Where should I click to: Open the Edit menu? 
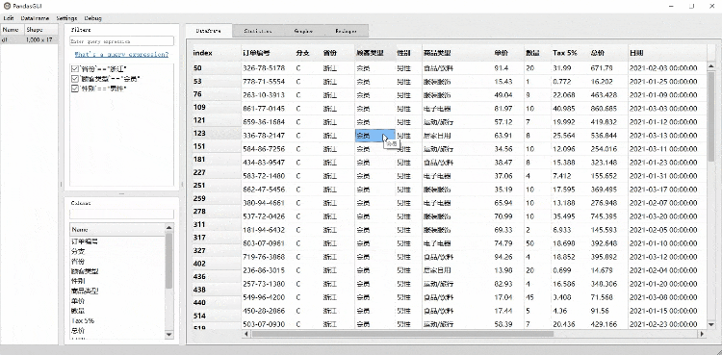pos(9,18)
